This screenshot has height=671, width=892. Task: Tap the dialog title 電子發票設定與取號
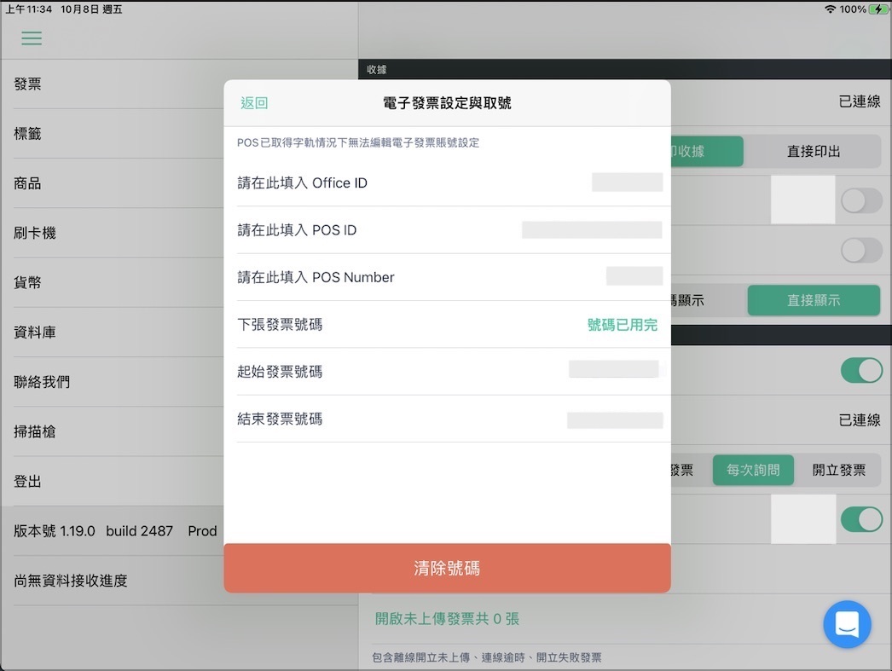[447, 103]
